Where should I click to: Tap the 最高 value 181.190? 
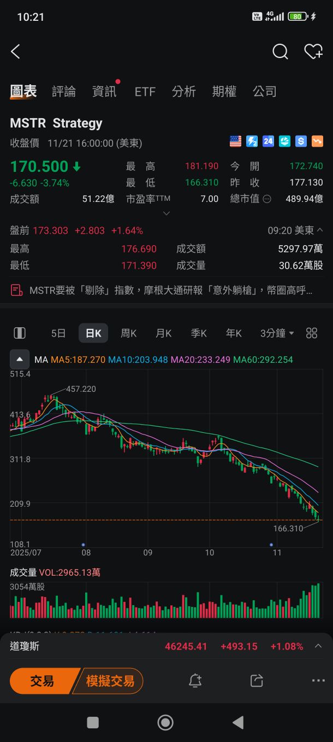pyautogui.click(x=201, y=166)
